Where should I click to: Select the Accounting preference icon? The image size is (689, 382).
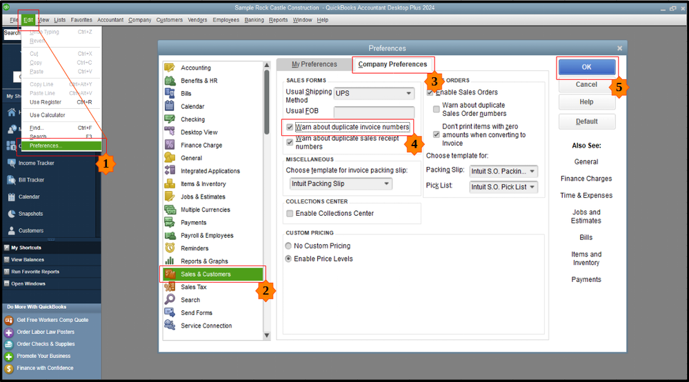pos(170,68)
